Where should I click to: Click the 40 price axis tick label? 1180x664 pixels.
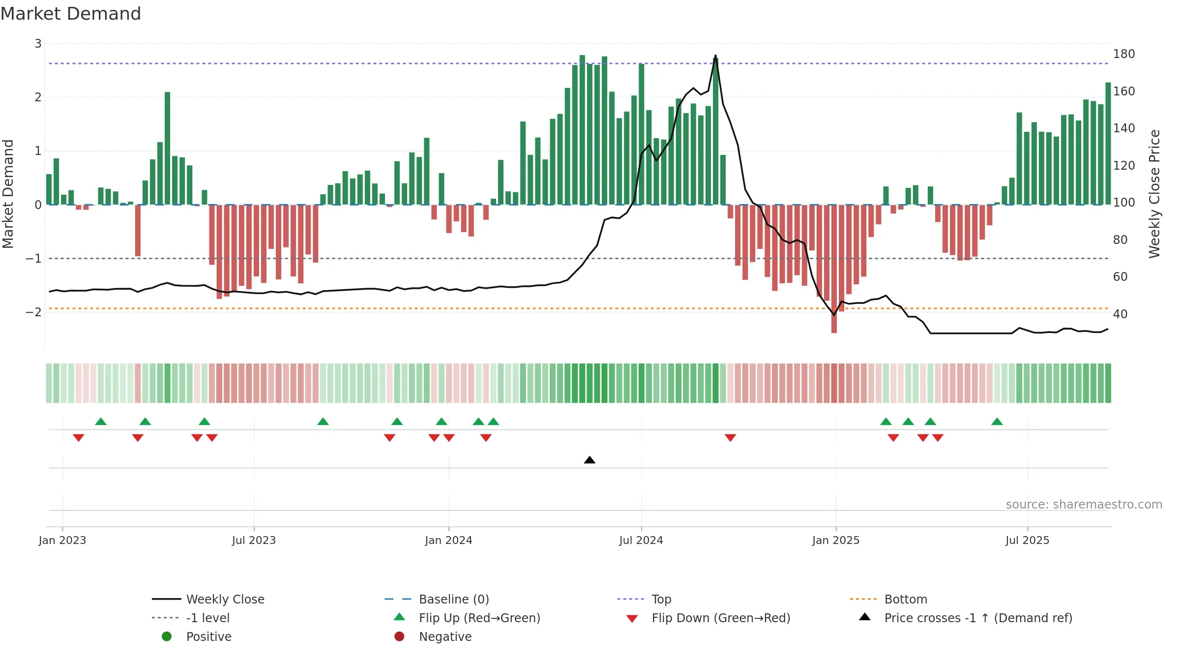[x=1120, y=314]
